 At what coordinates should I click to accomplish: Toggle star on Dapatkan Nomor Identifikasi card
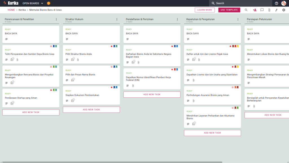172,70
